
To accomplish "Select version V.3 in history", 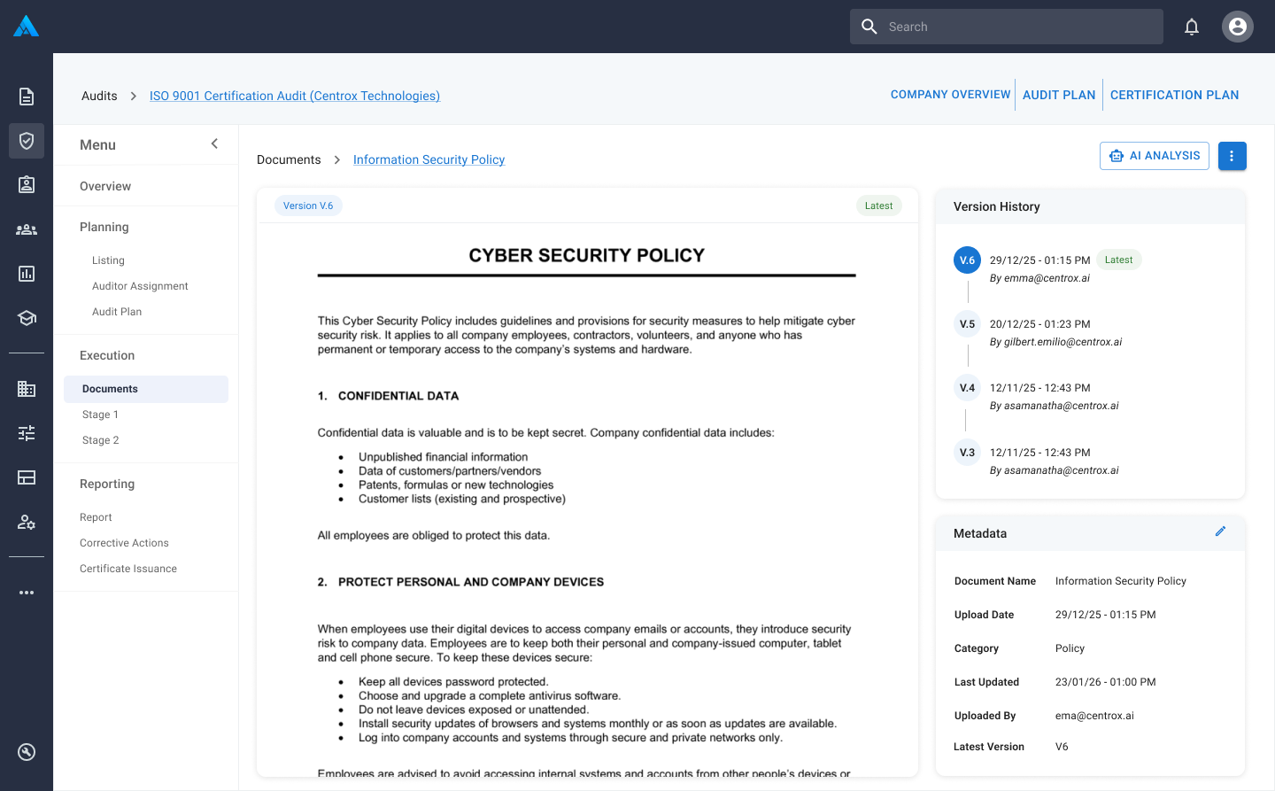I will [968, 453].
